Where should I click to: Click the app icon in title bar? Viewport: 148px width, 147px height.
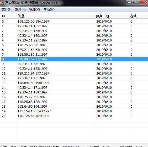click(2, 3)
